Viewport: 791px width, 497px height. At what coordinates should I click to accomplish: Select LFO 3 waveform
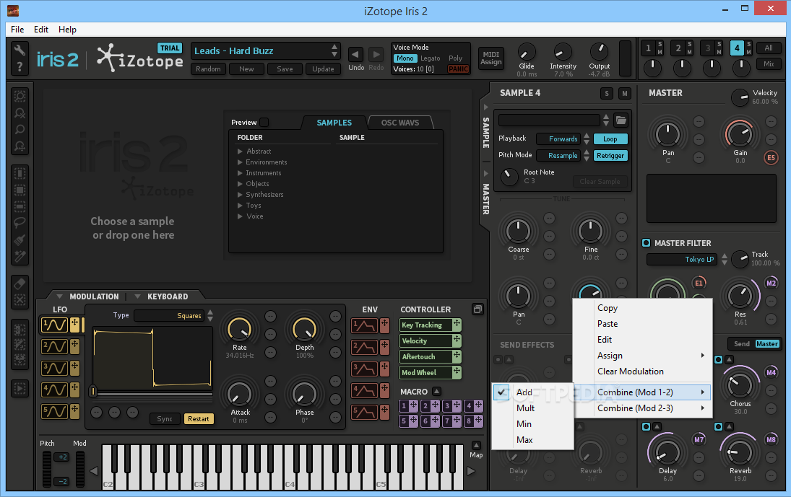[54, 368]
